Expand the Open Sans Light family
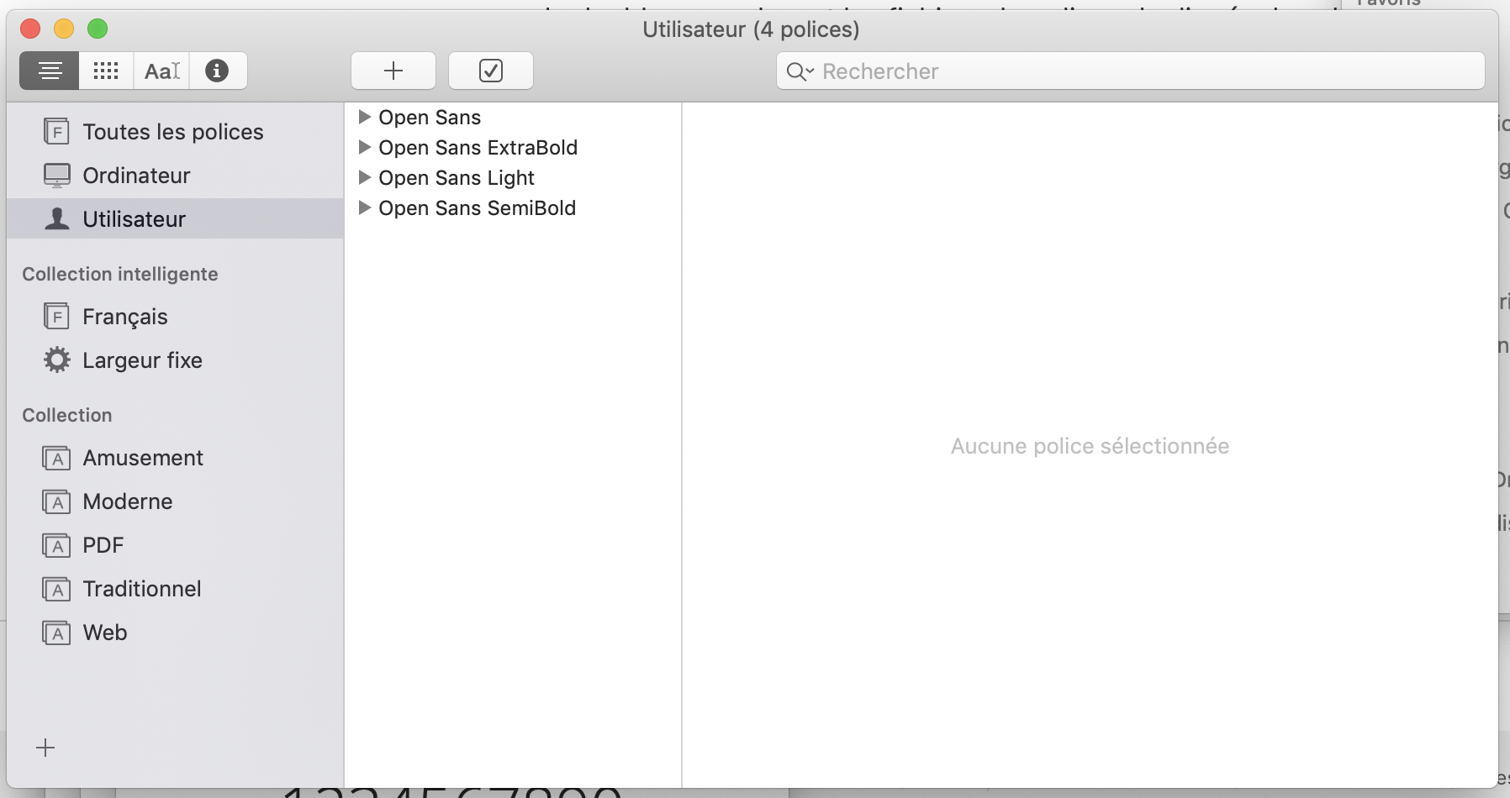Viewport: 1510px width, 798px height. click(x=364, y=177)
